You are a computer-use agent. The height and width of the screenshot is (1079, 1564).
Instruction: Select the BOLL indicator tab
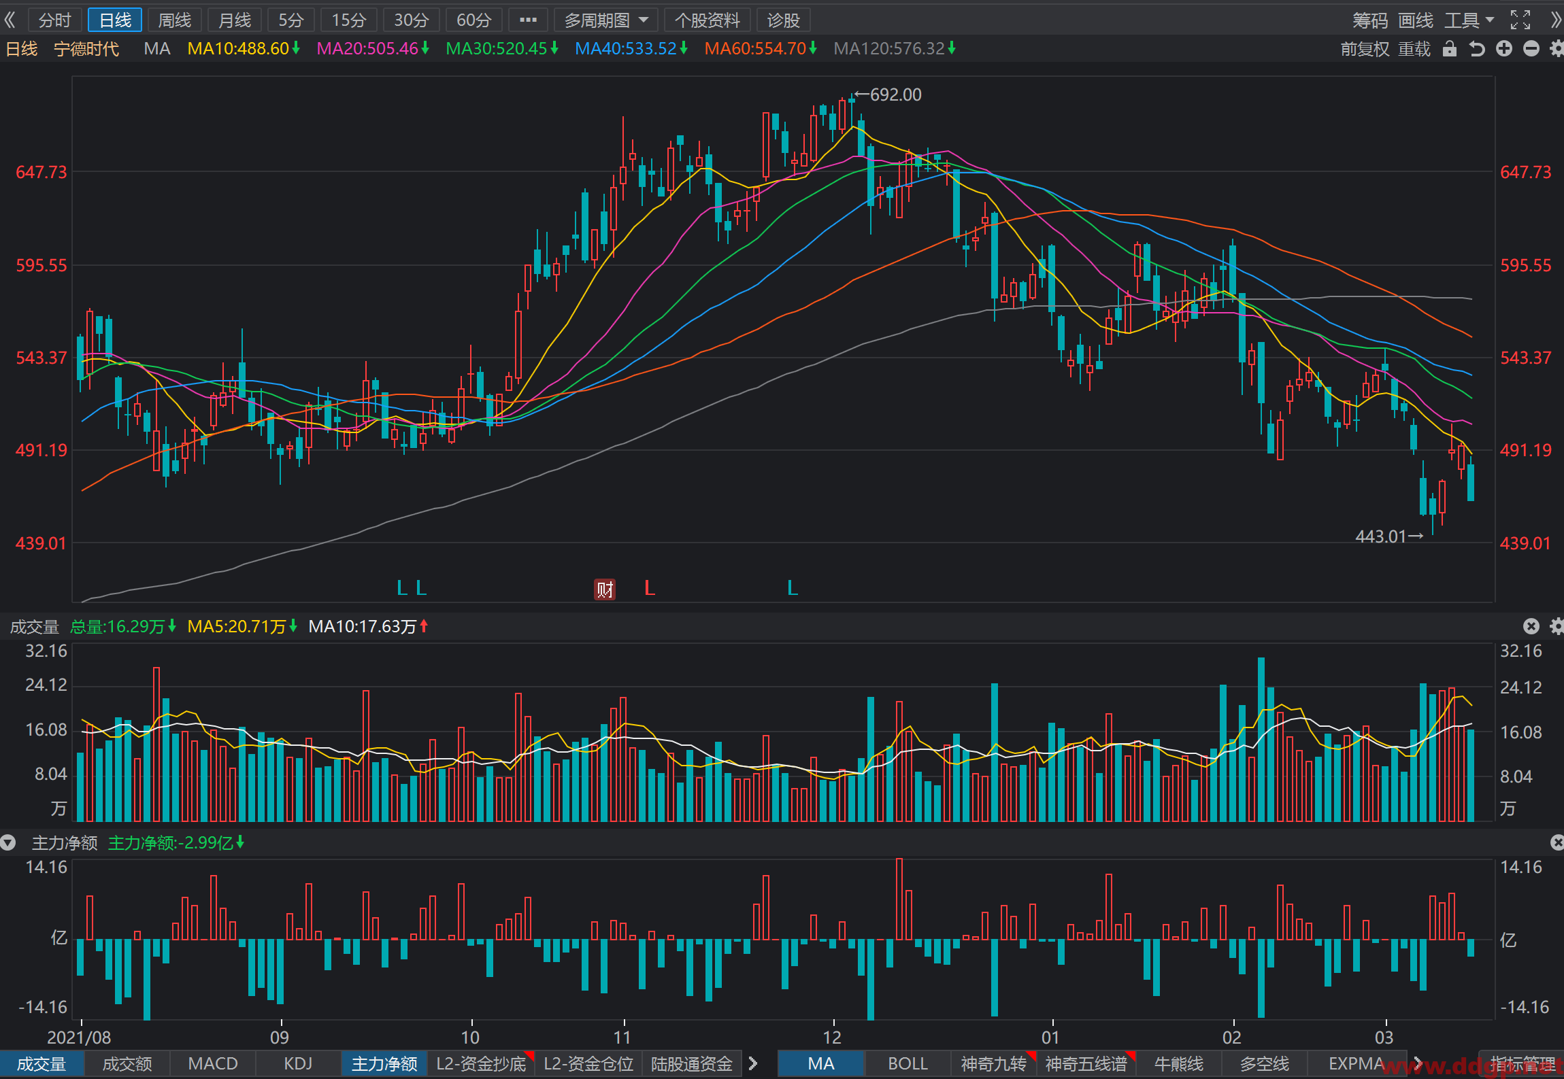coord(908,1063)
